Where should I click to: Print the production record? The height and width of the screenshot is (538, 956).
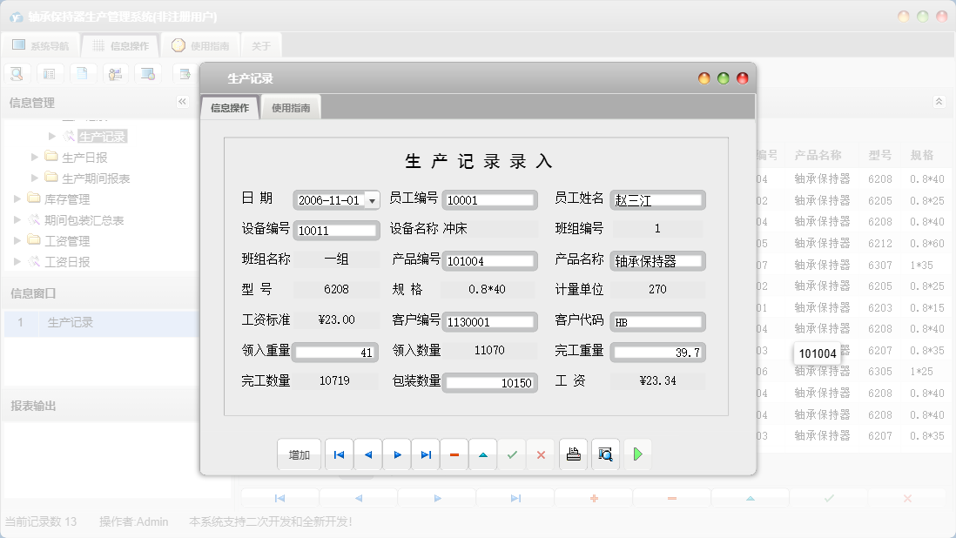click(573, 454)
